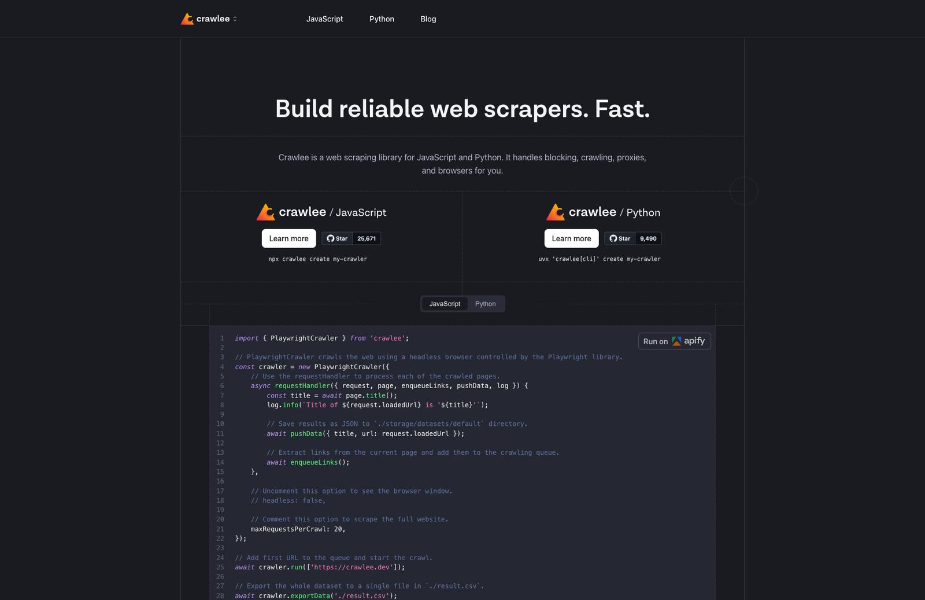Image resolution: width=925 pixels, height=600 pixels.
Task: Click the 'crawlee / Python' heading text
Action: [x=615, y=212]
